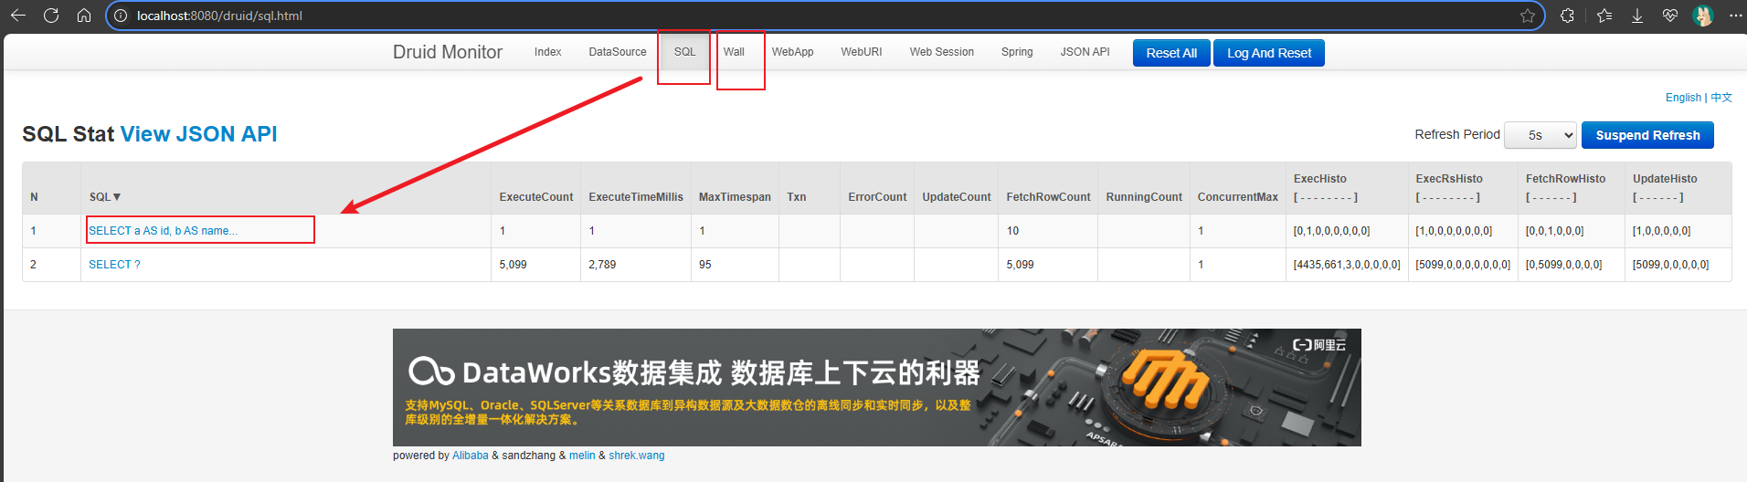The width and height of the screenshot is (1747, 482).
Task: Expand the Refresh Period dropdown
Action: tap(1541, 135)
